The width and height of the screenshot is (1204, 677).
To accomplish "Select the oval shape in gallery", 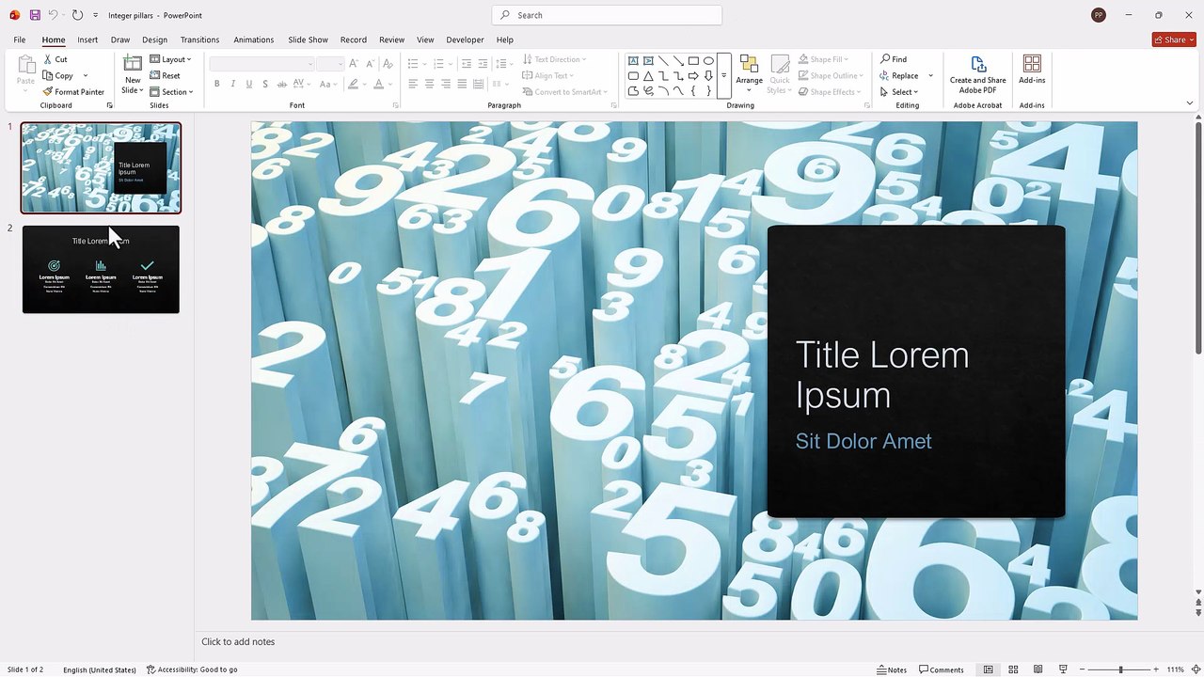I will click(708, 60).
